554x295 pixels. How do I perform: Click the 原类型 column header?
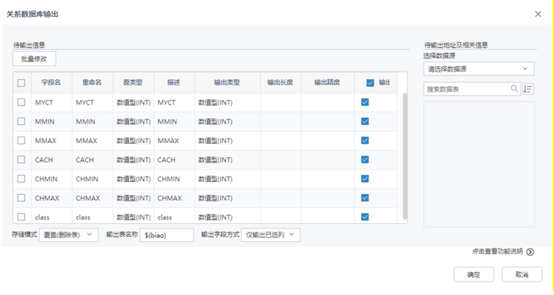[133, 82]
